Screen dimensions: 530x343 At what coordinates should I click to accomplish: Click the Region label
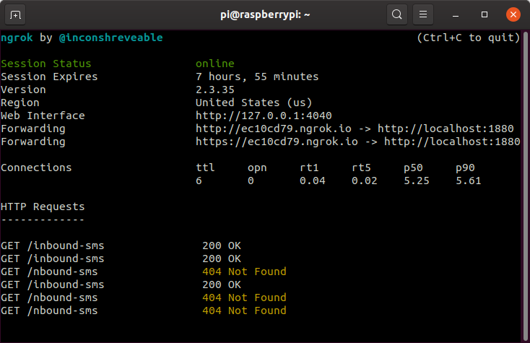20,103
